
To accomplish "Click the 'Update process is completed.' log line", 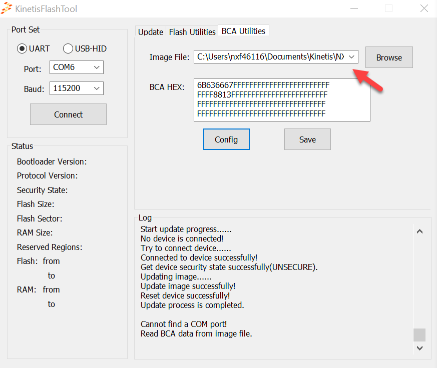I will [192, 305].
